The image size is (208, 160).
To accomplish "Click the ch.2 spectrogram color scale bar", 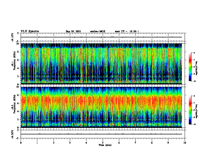I will click(x=190, y=110).
